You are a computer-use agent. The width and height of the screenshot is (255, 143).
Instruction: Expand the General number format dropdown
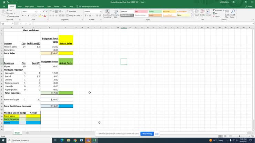pos(100,11)
